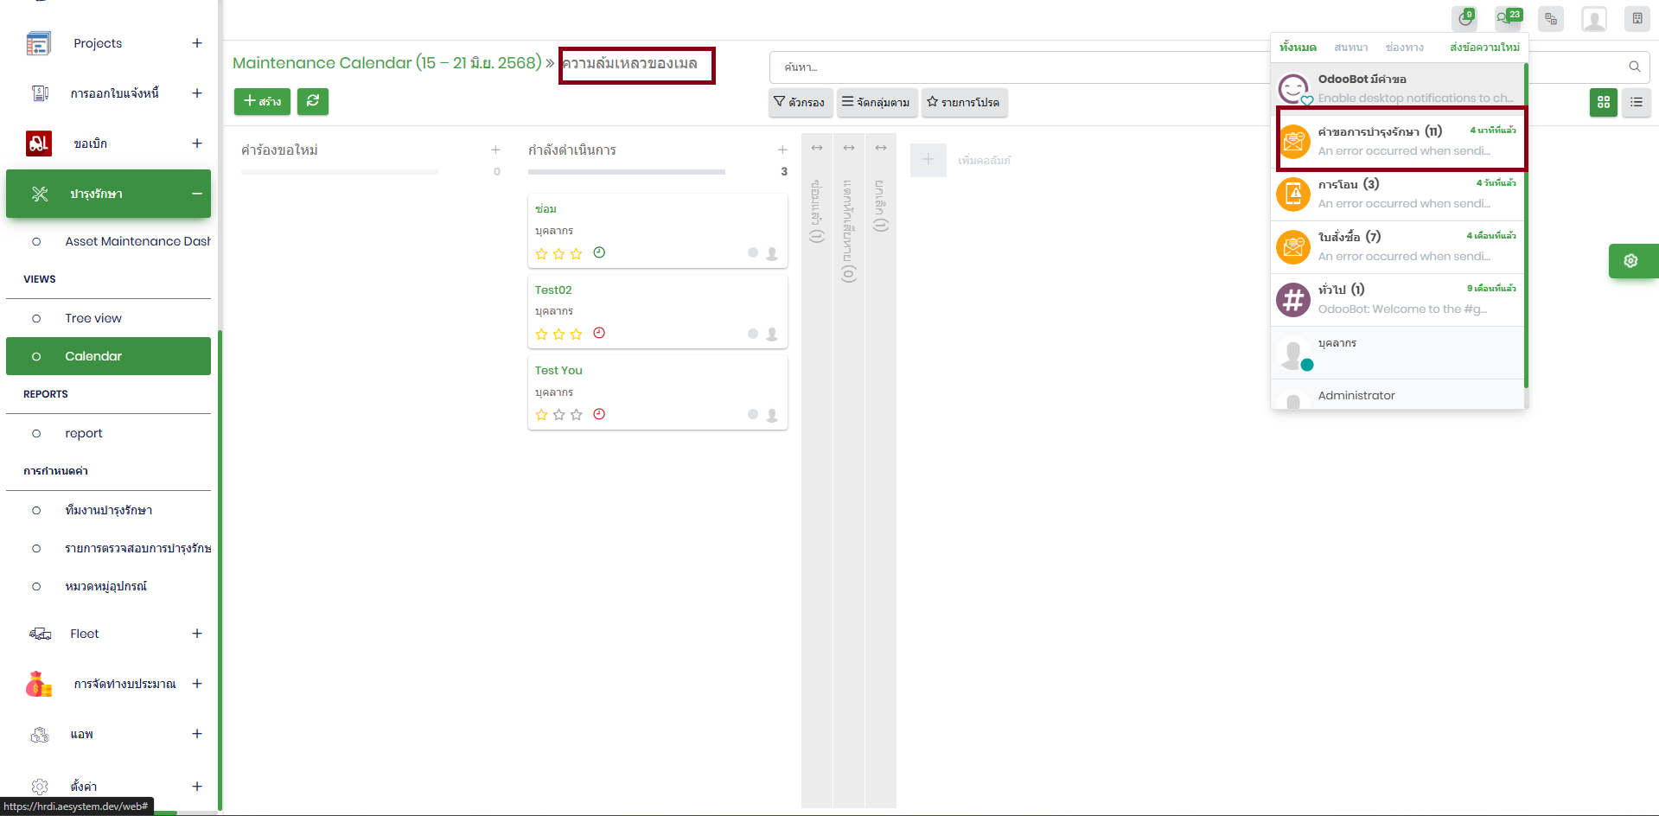Viewport: 1659px width, 816px height.
Task: Switch to kanban view icon
Action: tap(1603, 102)
